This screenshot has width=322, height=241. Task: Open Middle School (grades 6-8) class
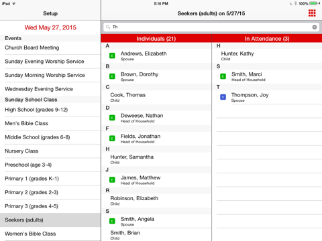(50, 137)
